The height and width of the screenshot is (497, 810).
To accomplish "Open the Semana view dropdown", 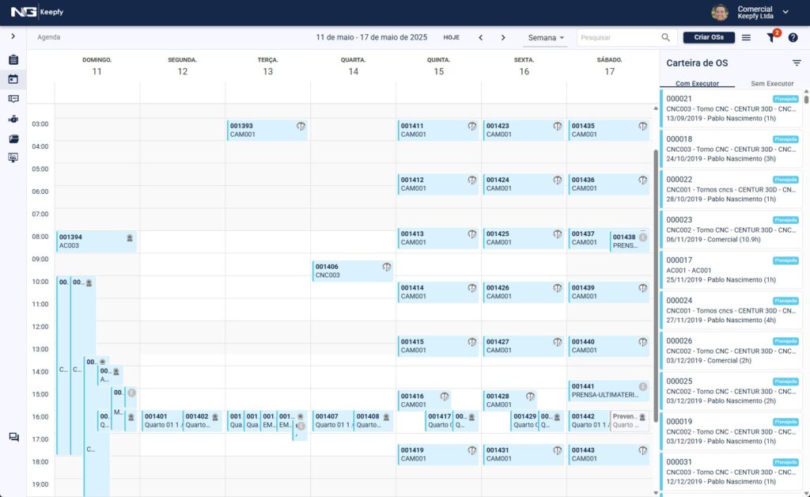I will (546, 37).
